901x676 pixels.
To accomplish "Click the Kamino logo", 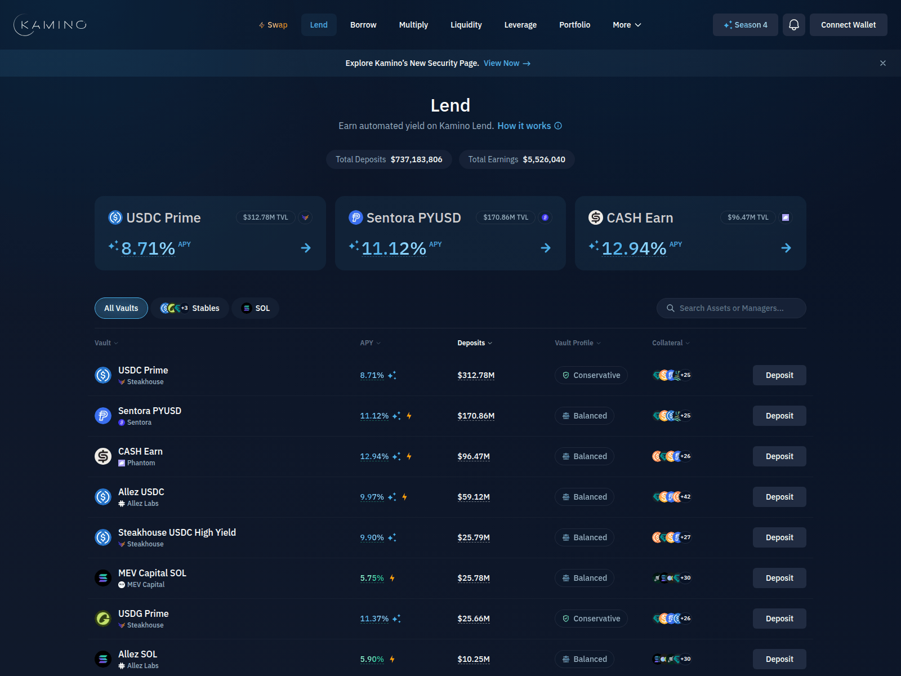I will click(50, 25).
